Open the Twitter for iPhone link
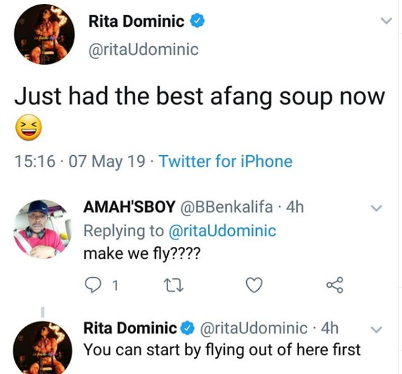This screenshot has width=402, height=374. (x=227, y=161)
